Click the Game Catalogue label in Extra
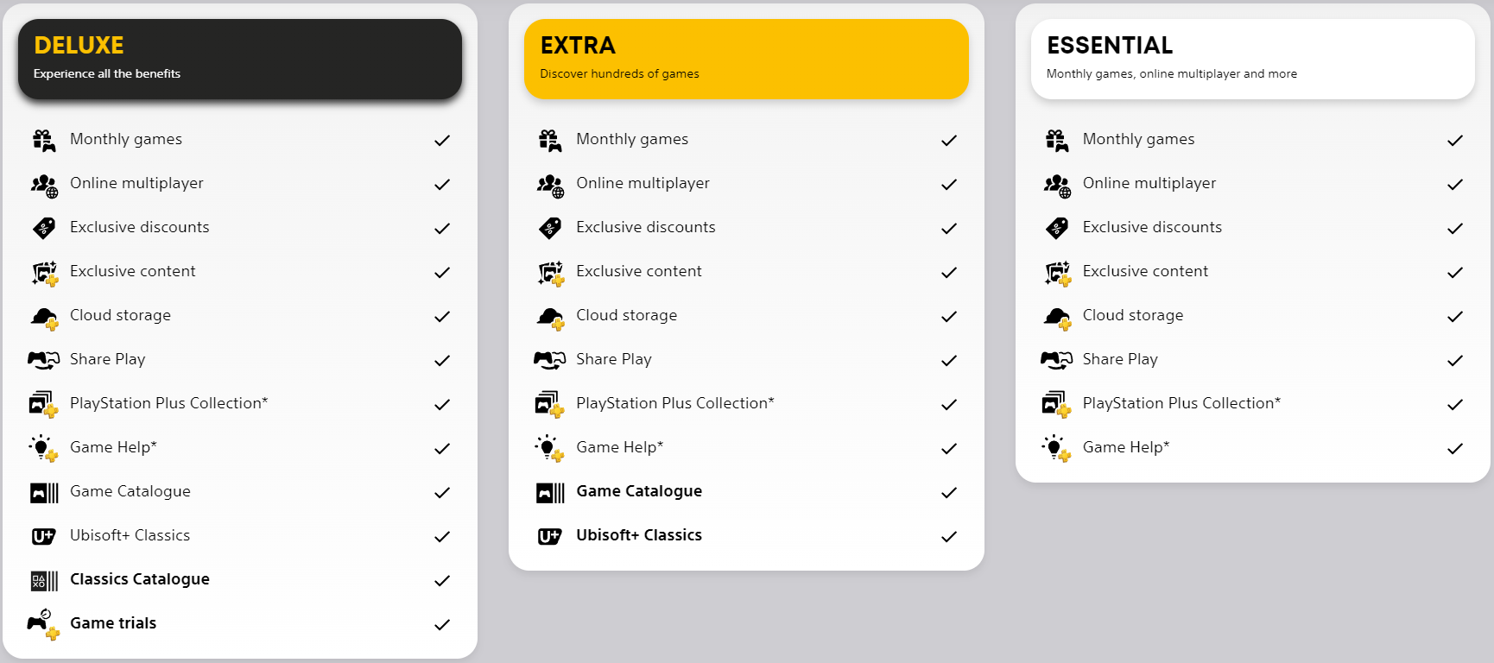Viewport: 1494px width, 663px height. tap(639, 491)
